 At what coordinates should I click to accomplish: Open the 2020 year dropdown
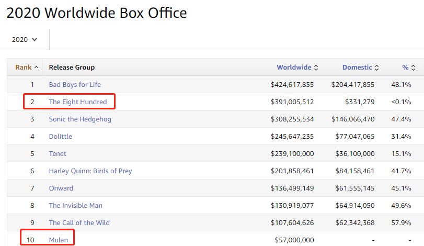(x=25, y=39)
